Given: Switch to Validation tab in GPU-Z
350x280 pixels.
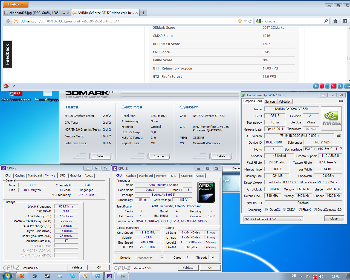Looking at the screenshot, I should [285, 101].
